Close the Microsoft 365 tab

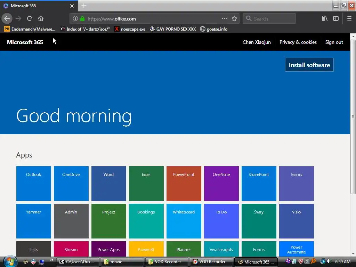(x=72, y=6)
